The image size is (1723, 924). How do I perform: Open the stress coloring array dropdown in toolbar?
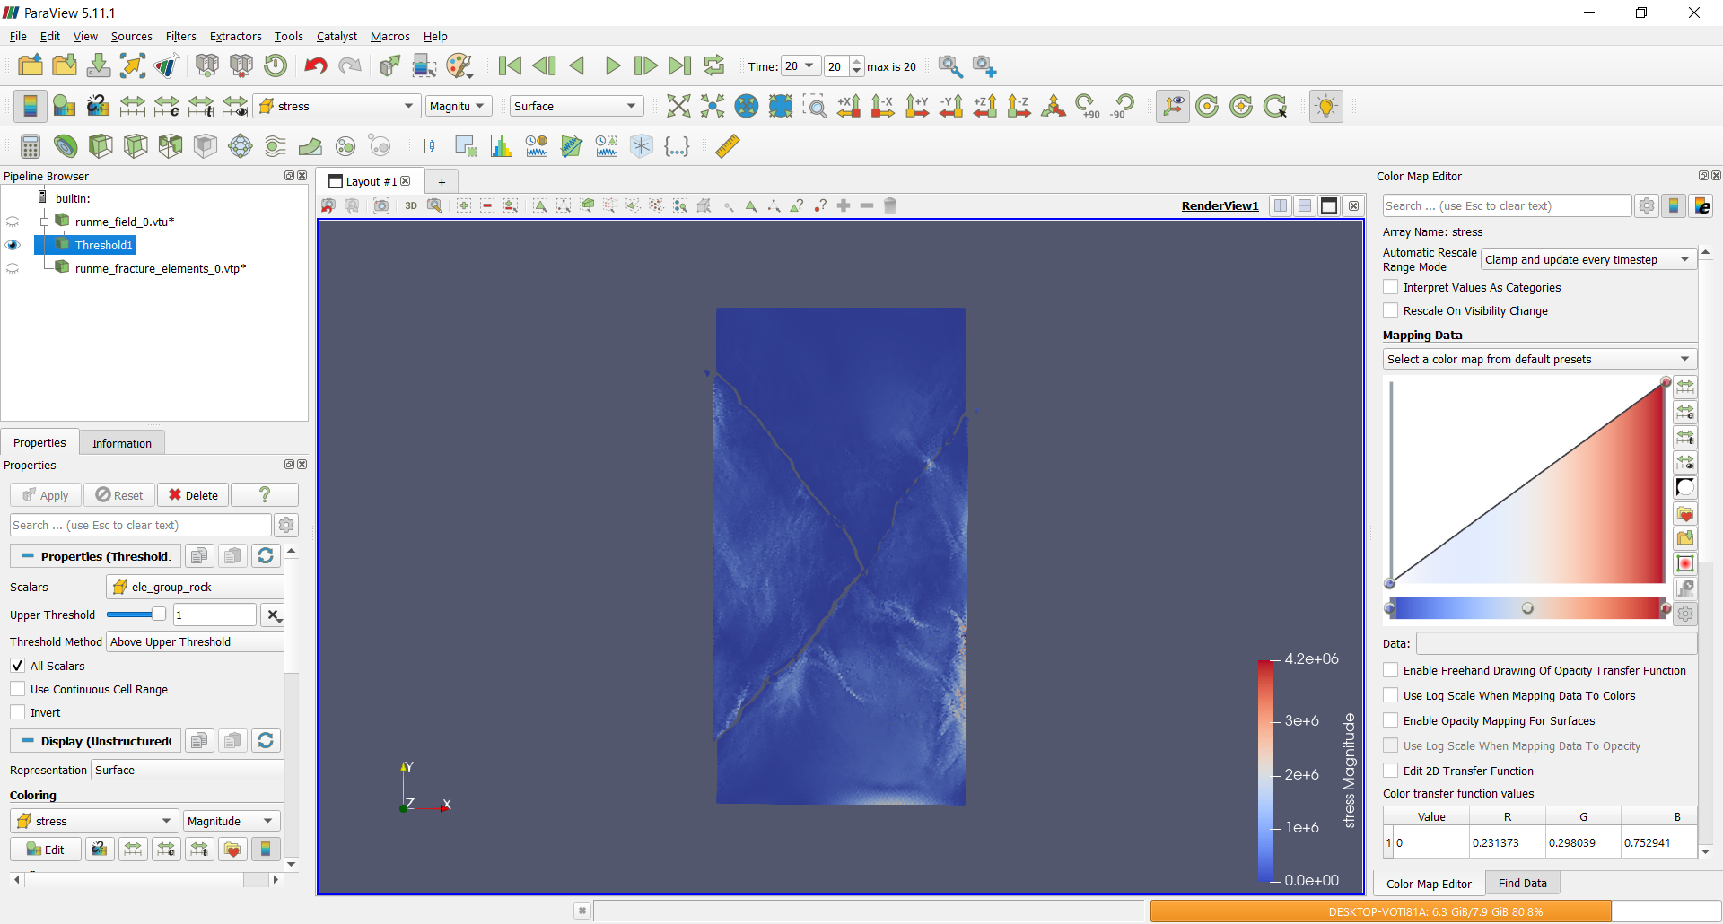(x=337, y=106)
